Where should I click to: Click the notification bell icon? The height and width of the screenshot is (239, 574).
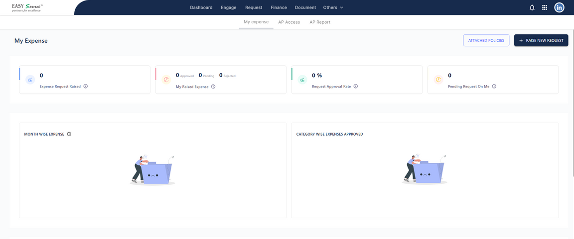[532, 7]
